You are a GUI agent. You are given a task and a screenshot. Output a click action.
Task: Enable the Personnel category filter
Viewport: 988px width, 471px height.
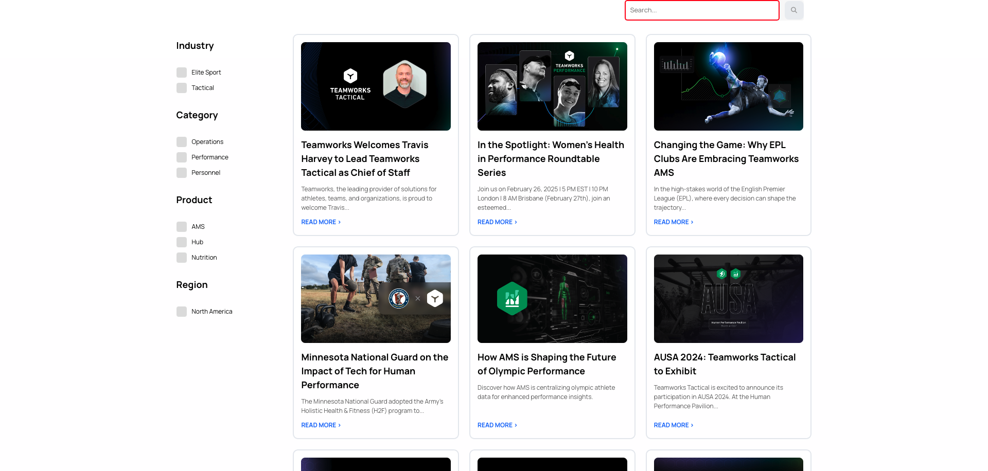[181, 172]
